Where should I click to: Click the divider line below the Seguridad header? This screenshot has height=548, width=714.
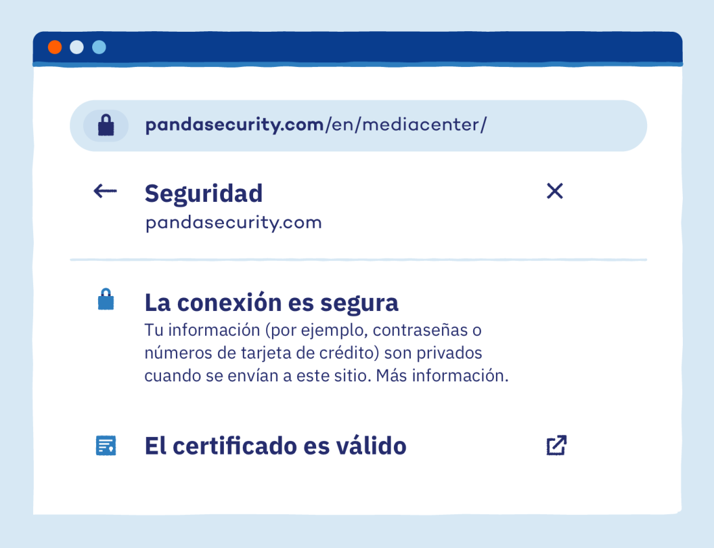pos(358,260)
